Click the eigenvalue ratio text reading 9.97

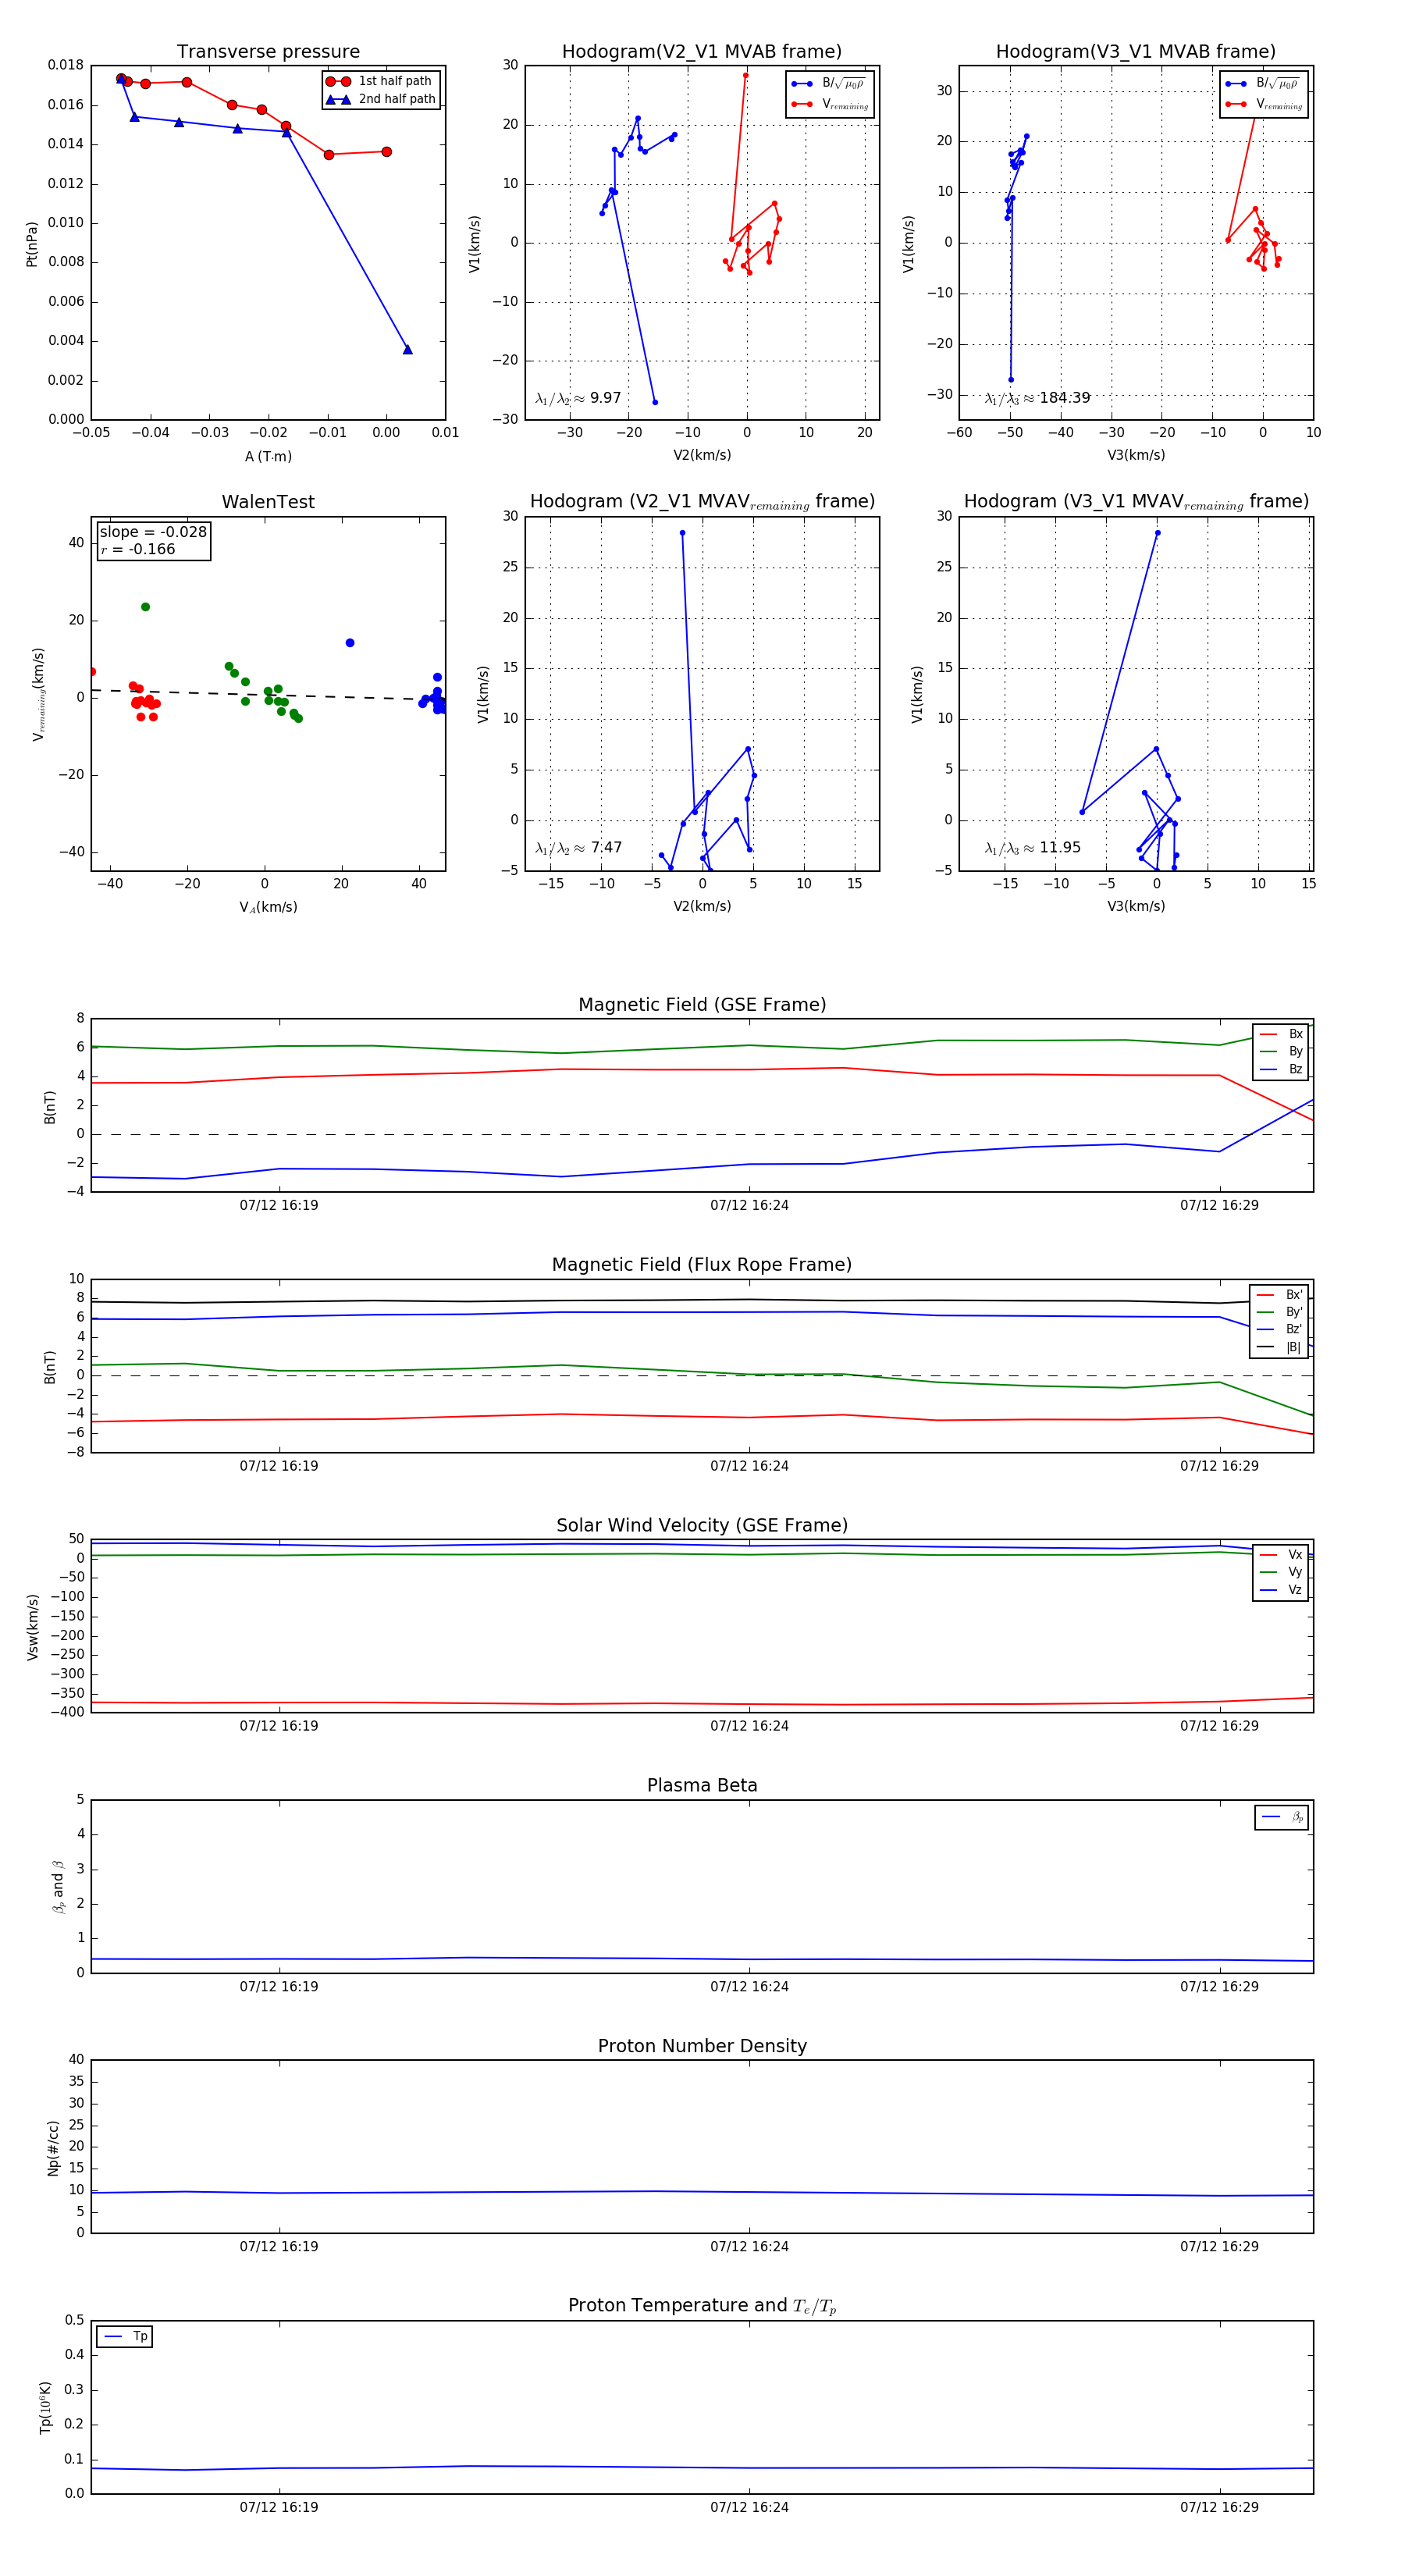(578, 398)
